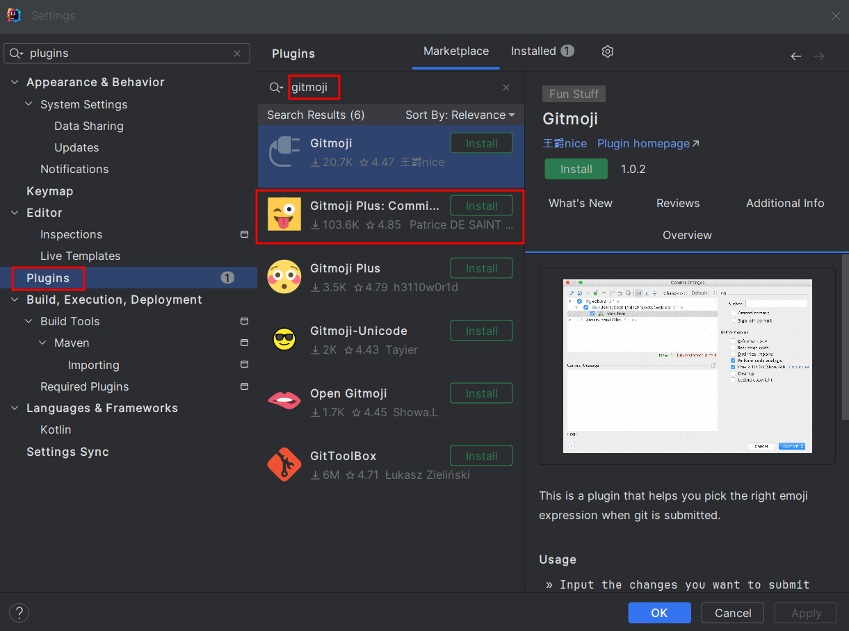849x631 pixels.
Task: Click the plugin overview screenshot thumbnail
Action: (688, 366)
